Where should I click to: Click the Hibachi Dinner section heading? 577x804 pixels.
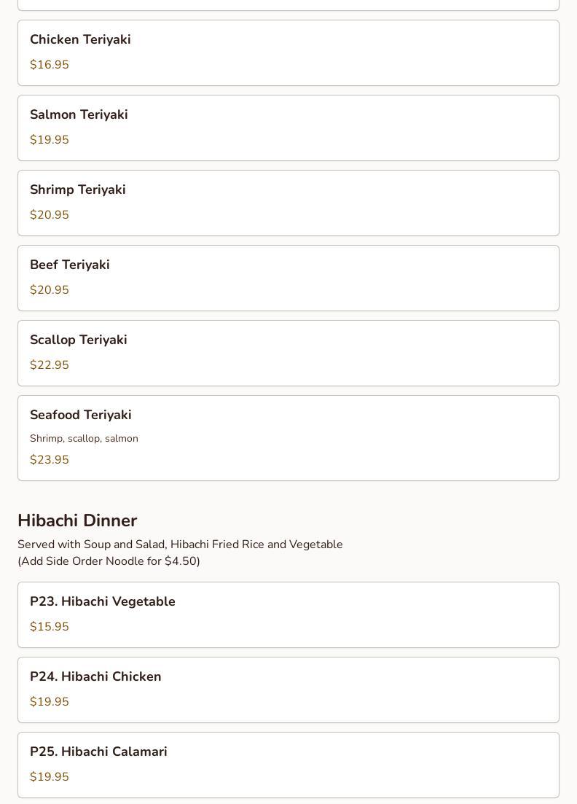pos(77,520)
